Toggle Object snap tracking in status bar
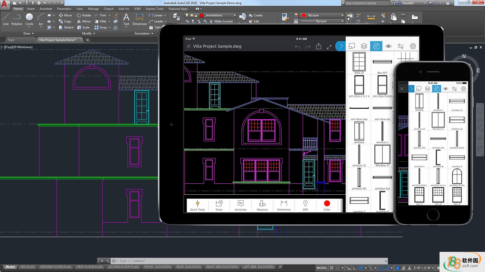485x272 pixels. pos(380,268)
